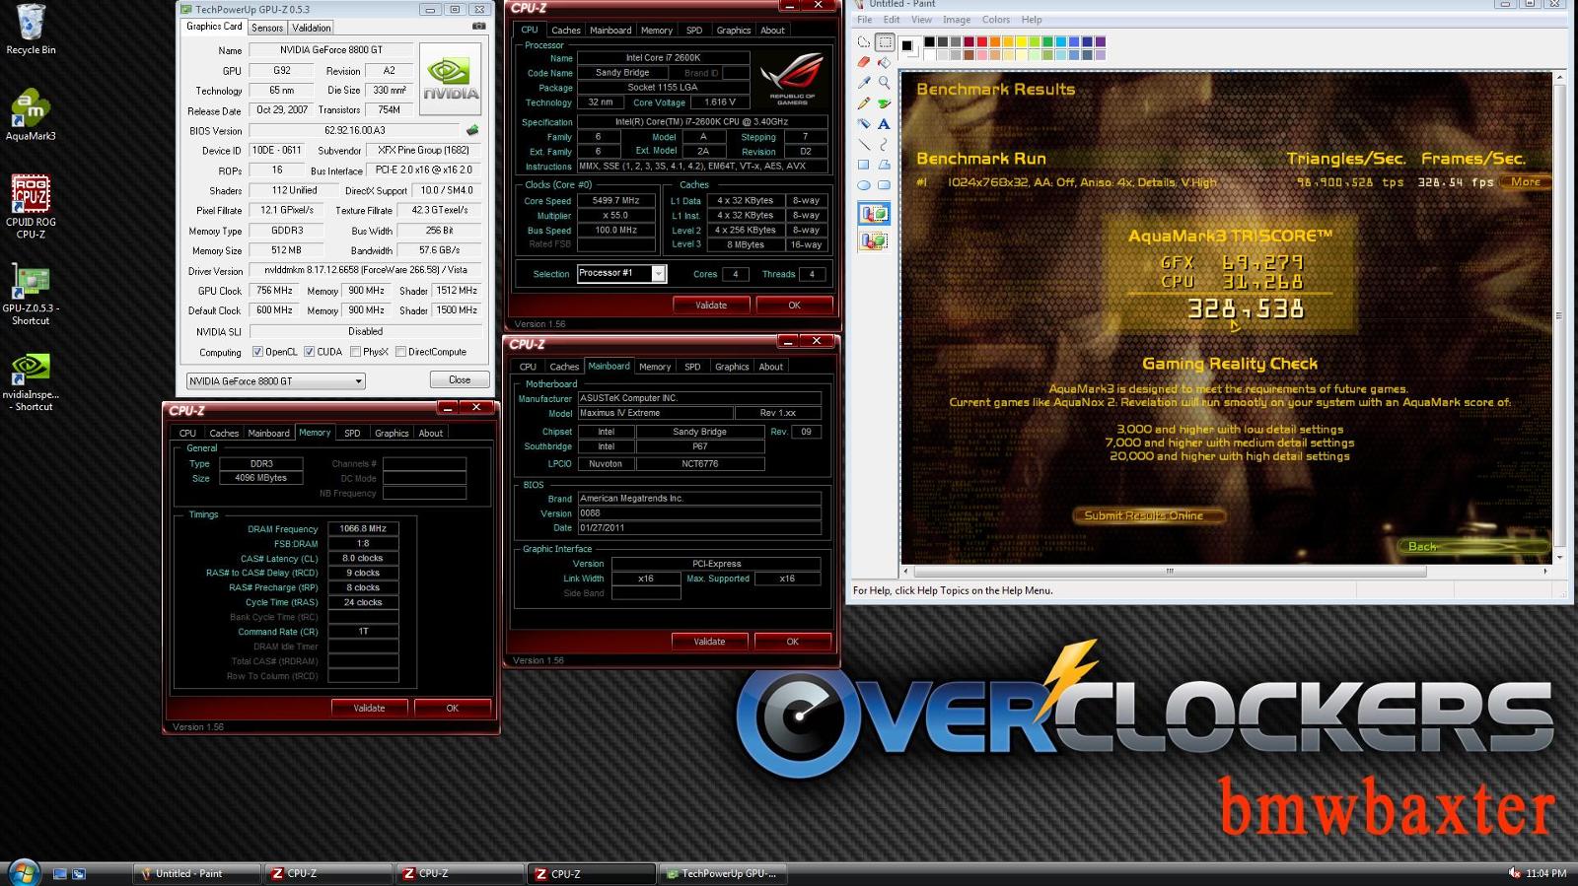The width and height of the screenshot is (1578, 886).
Task: Uncheck the CUDA checkbox in GPU-Z
Action: [x=309, y=352]
